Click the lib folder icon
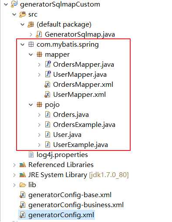Viewport: 172px width, 222px height. [x=23, y=185]
